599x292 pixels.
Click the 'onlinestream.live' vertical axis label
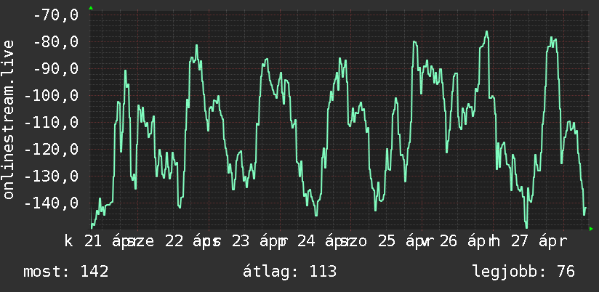(8, 119)
